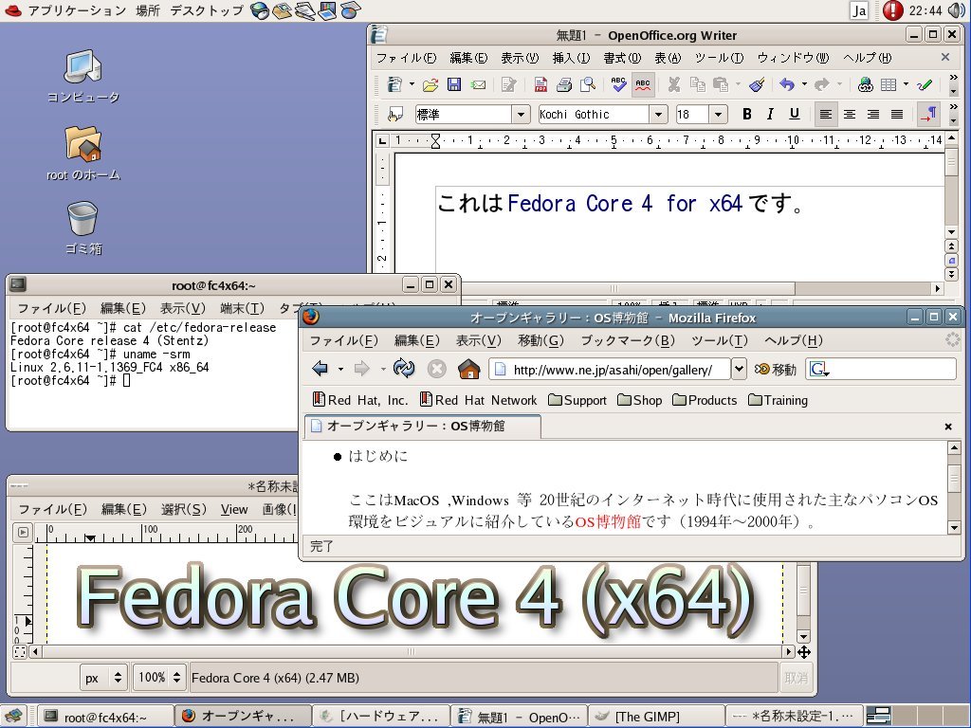971x728 pixels.
Task: Open the New document dropdown arrow in Writer
Action: click(412, 84)
